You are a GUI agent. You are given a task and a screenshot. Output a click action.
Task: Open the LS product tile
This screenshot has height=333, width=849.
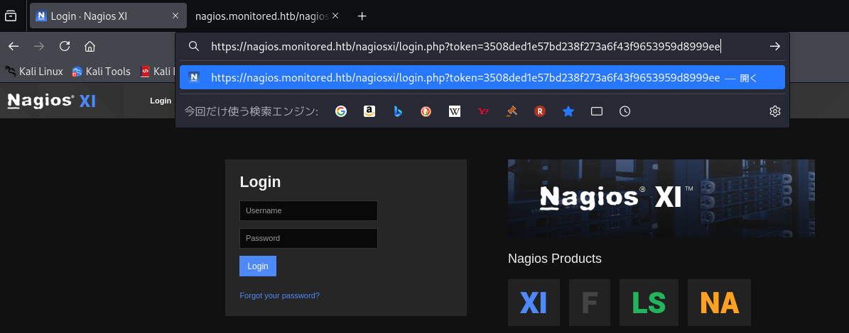tap(649, 303)
